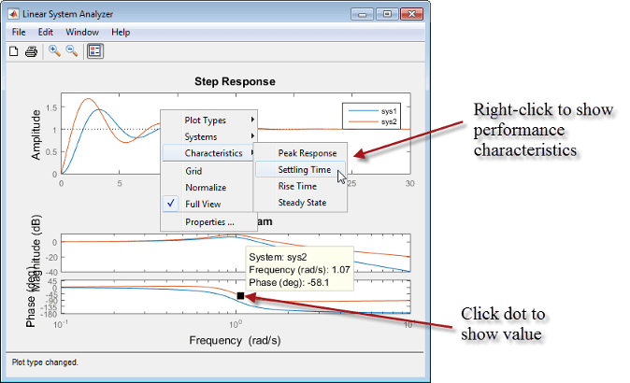Screen dimensions: 630x383
Task: Minimize the Linear System Analyzer window
Action: (362, 14)
